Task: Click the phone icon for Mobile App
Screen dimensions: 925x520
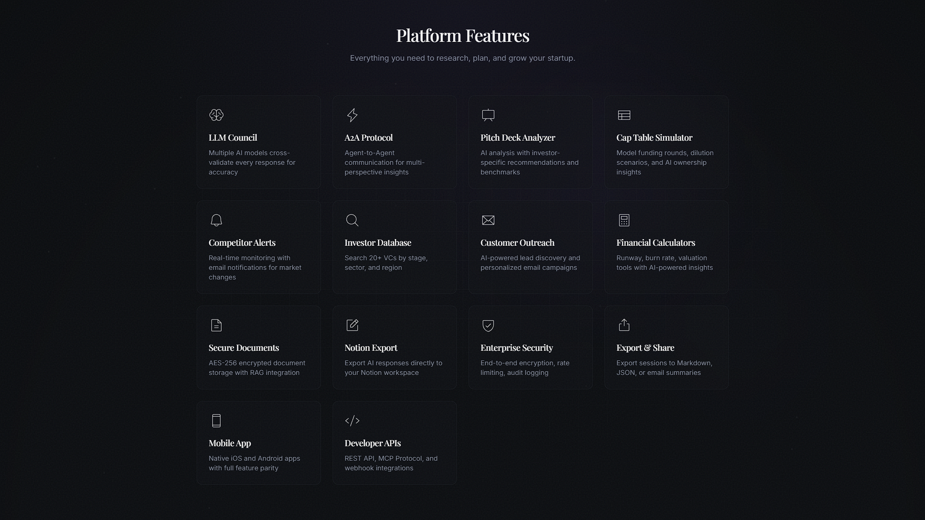Action: 216,421
